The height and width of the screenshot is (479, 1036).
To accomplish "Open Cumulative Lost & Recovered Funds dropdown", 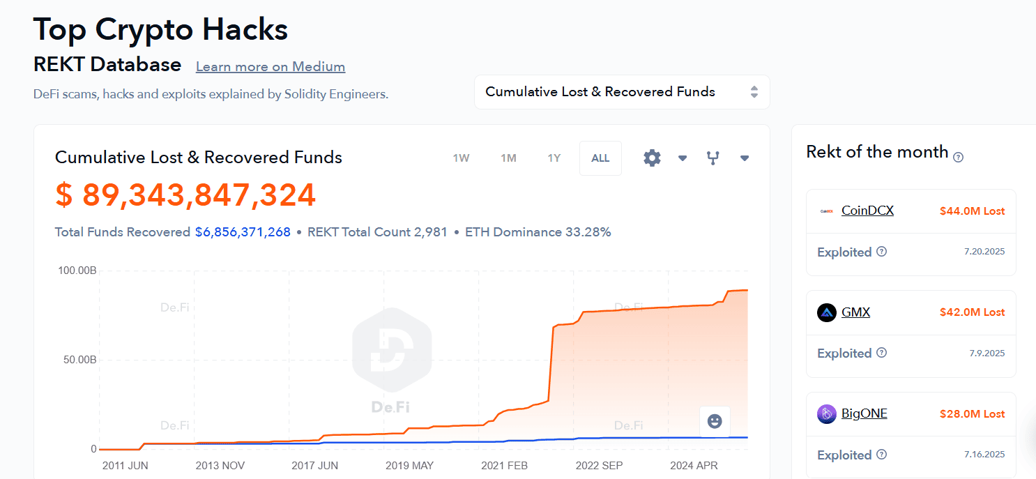I will click(x=622, y=92).
